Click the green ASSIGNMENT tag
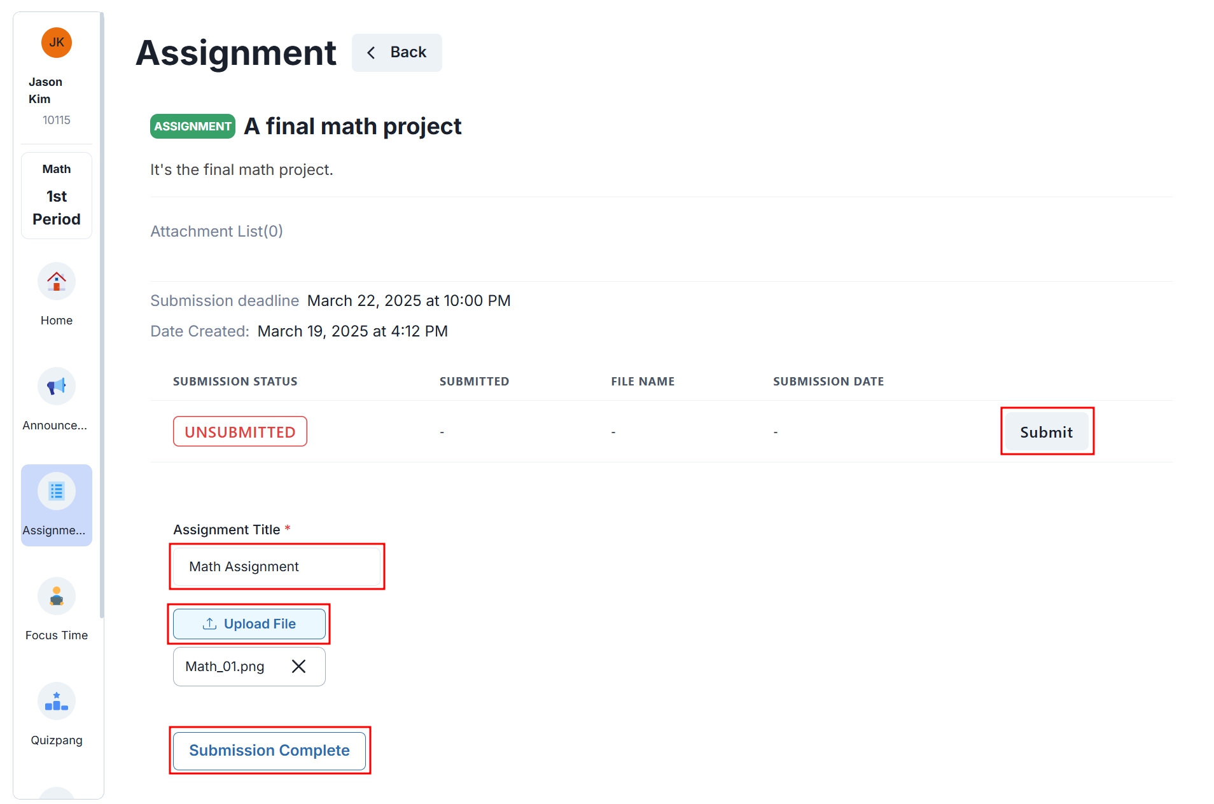This screenshot has width=1214, height=804. click(x=193, y=127)
